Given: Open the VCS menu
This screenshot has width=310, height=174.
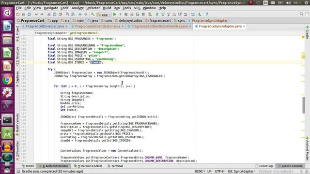Looking at the screenshot, I should pyautogui.click(x=137, y=8).
